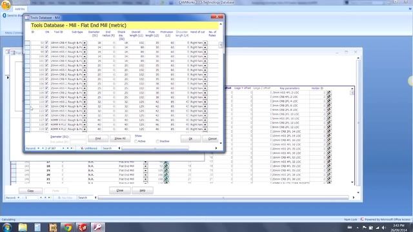
Task: Click horizontal scrollbar of Tools Database dialog
Action: (x=155, y=148)
